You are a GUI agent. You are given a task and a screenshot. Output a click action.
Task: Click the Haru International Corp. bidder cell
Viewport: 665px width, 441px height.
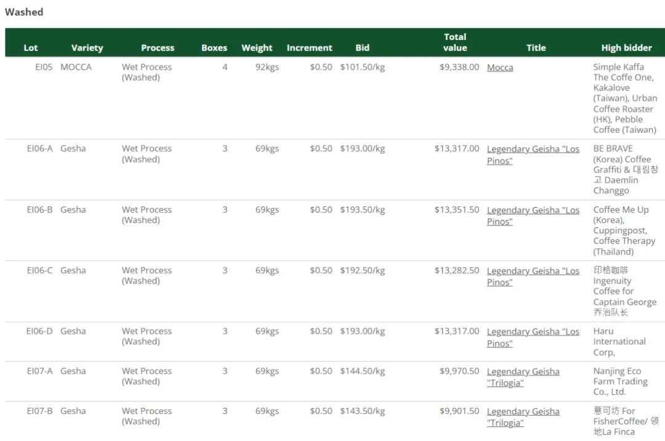(x=619, y=341)
